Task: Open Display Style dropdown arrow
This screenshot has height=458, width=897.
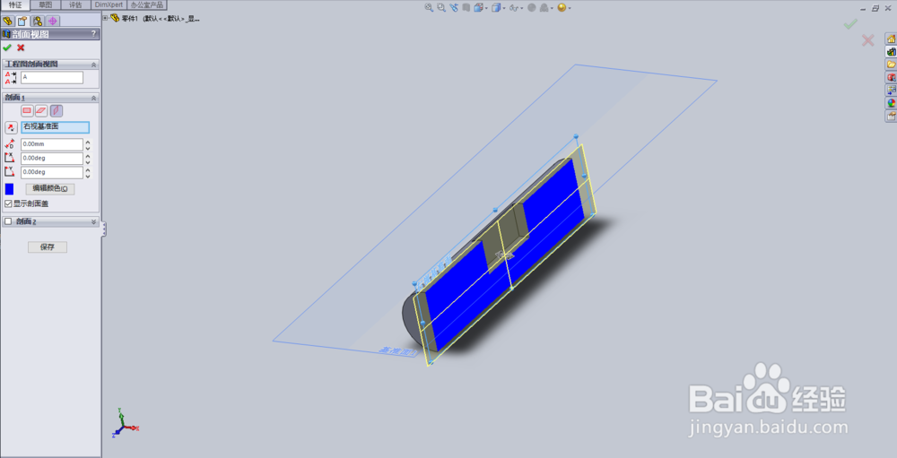Action: tap(504, 8)
